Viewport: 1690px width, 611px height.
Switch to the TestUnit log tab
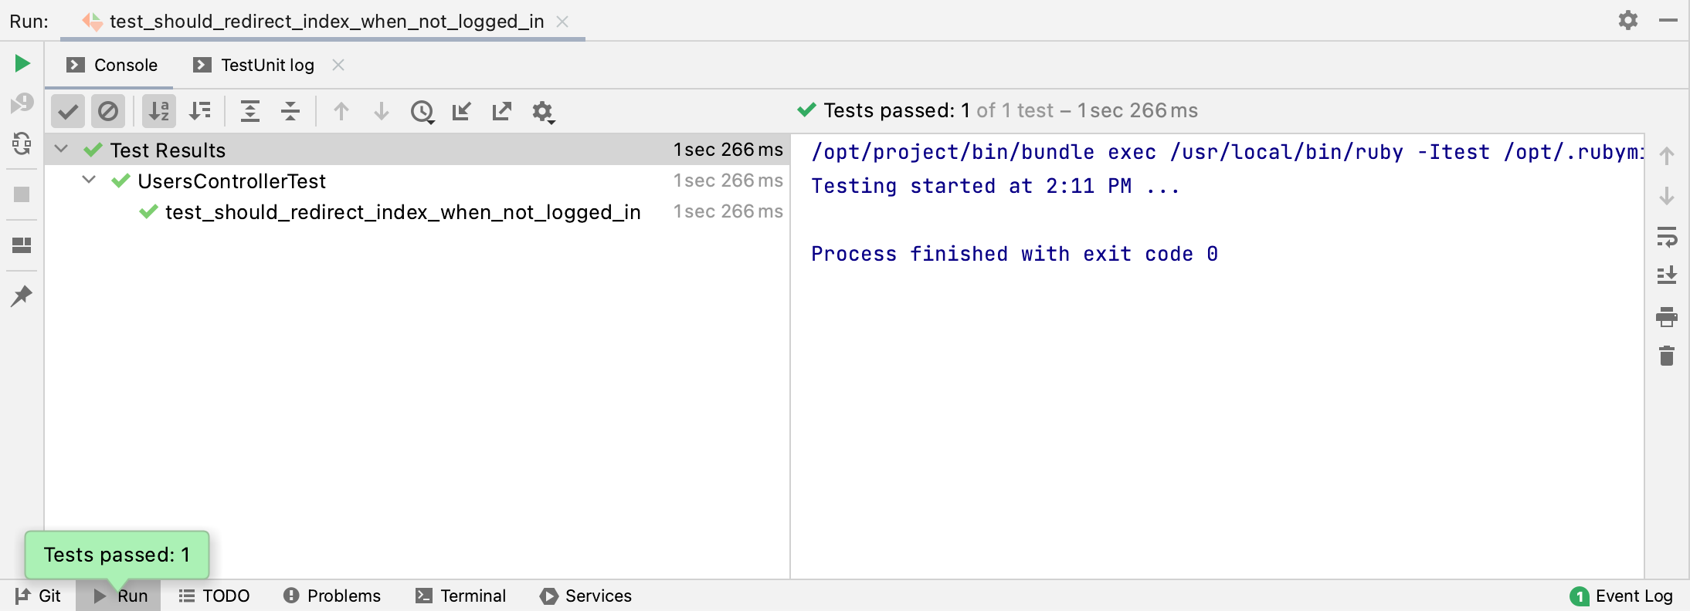point(267,65)
